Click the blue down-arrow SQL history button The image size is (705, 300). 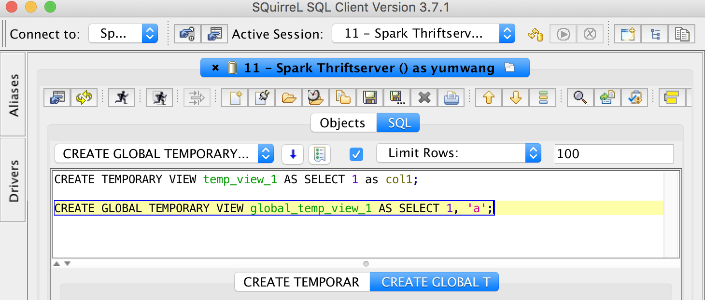click(292, 154)
